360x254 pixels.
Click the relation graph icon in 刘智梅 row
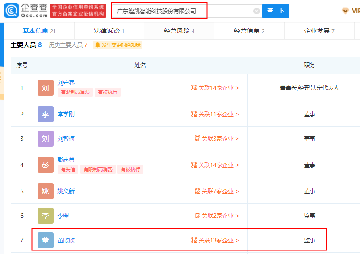point(197,139)
